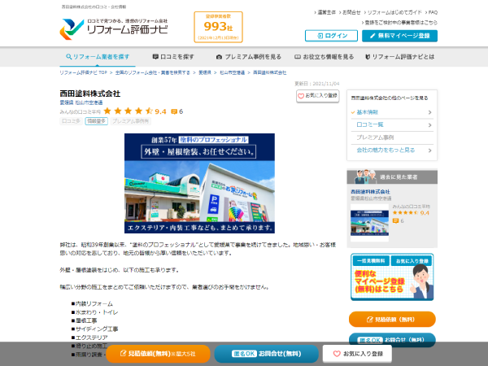Open お問合せ link in header
488x366 pixels.
[351, 12]
